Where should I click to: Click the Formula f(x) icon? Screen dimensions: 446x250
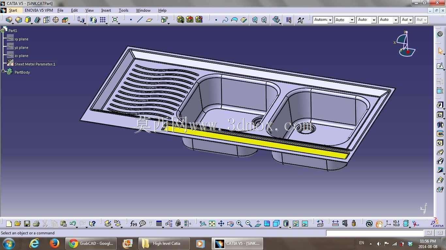click(133, 224)
